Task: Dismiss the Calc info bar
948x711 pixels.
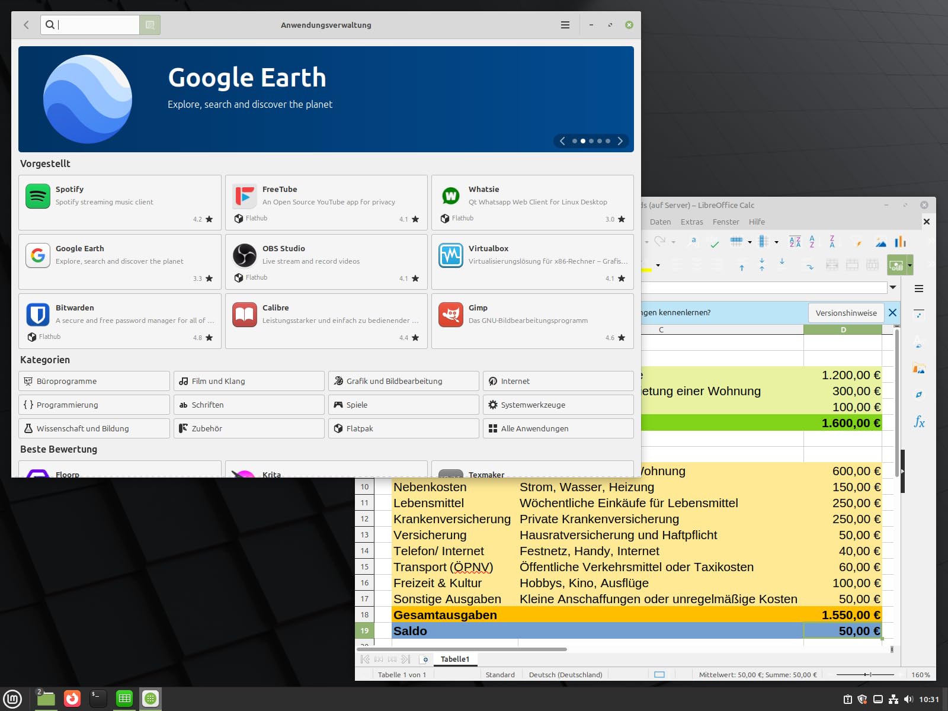Action: point(893,312)
